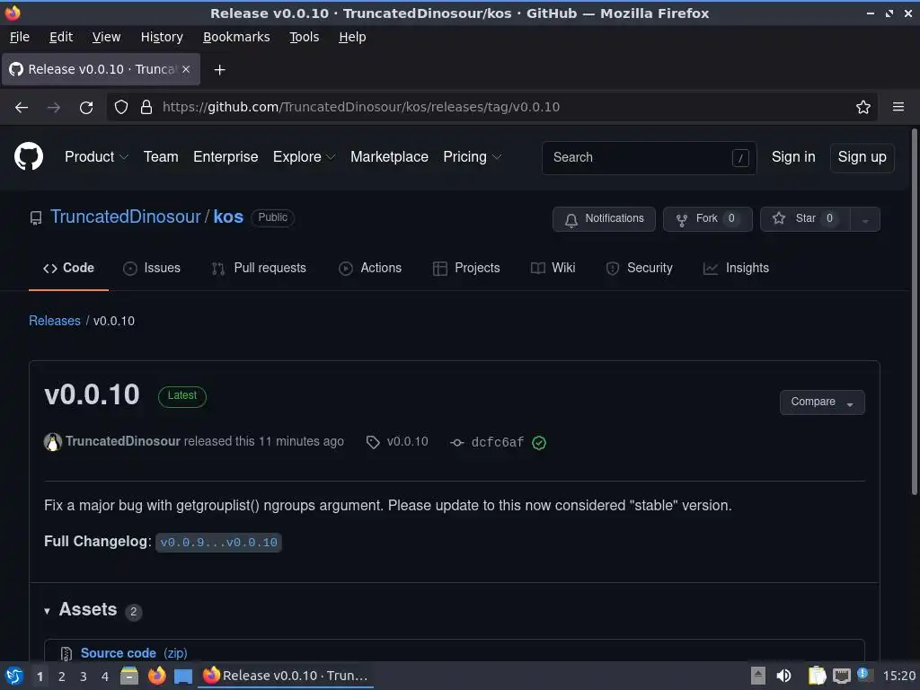
Task: Open the View menu
Action: tap(106, 37)
